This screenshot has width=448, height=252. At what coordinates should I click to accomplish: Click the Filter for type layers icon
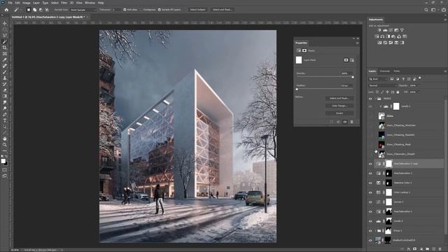tap(403, 79)
